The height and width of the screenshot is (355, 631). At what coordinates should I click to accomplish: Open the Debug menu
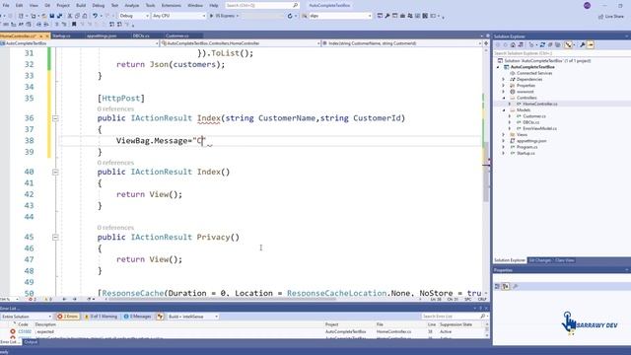99,6
